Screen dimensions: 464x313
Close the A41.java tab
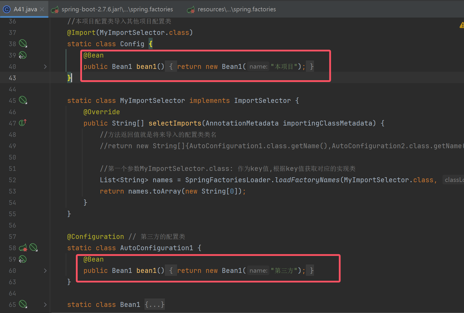pos(42,9)
